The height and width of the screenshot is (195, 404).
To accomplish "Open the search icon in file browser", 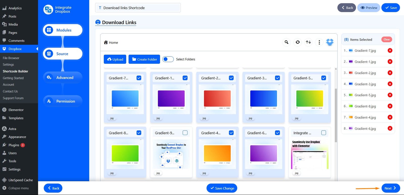I will tap(286, 42).
